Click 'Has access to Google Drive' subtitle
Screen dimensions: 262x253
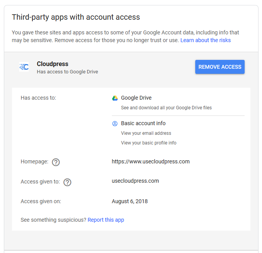tap(68, 72)
